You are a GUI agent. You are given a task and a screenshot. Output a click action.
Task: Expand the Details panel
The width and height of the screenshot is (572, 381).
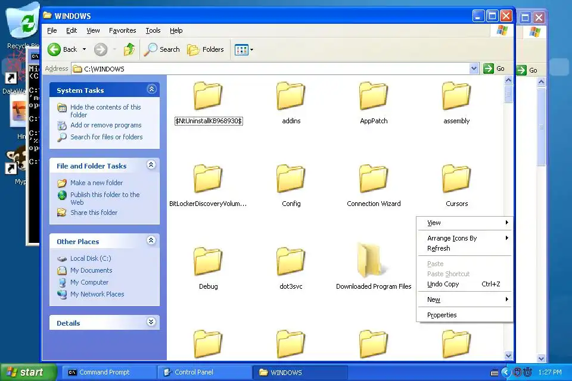pyautogui.click(x=151, y=322)
